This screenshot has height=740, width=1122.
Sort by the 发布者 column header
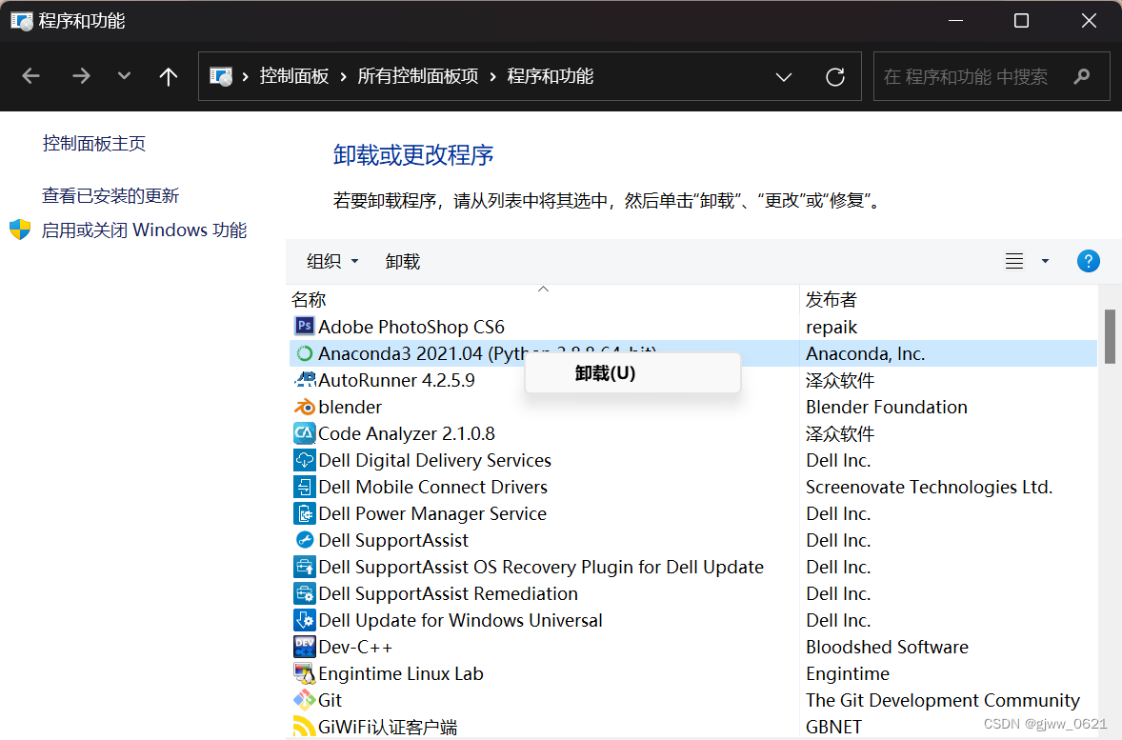948,299
